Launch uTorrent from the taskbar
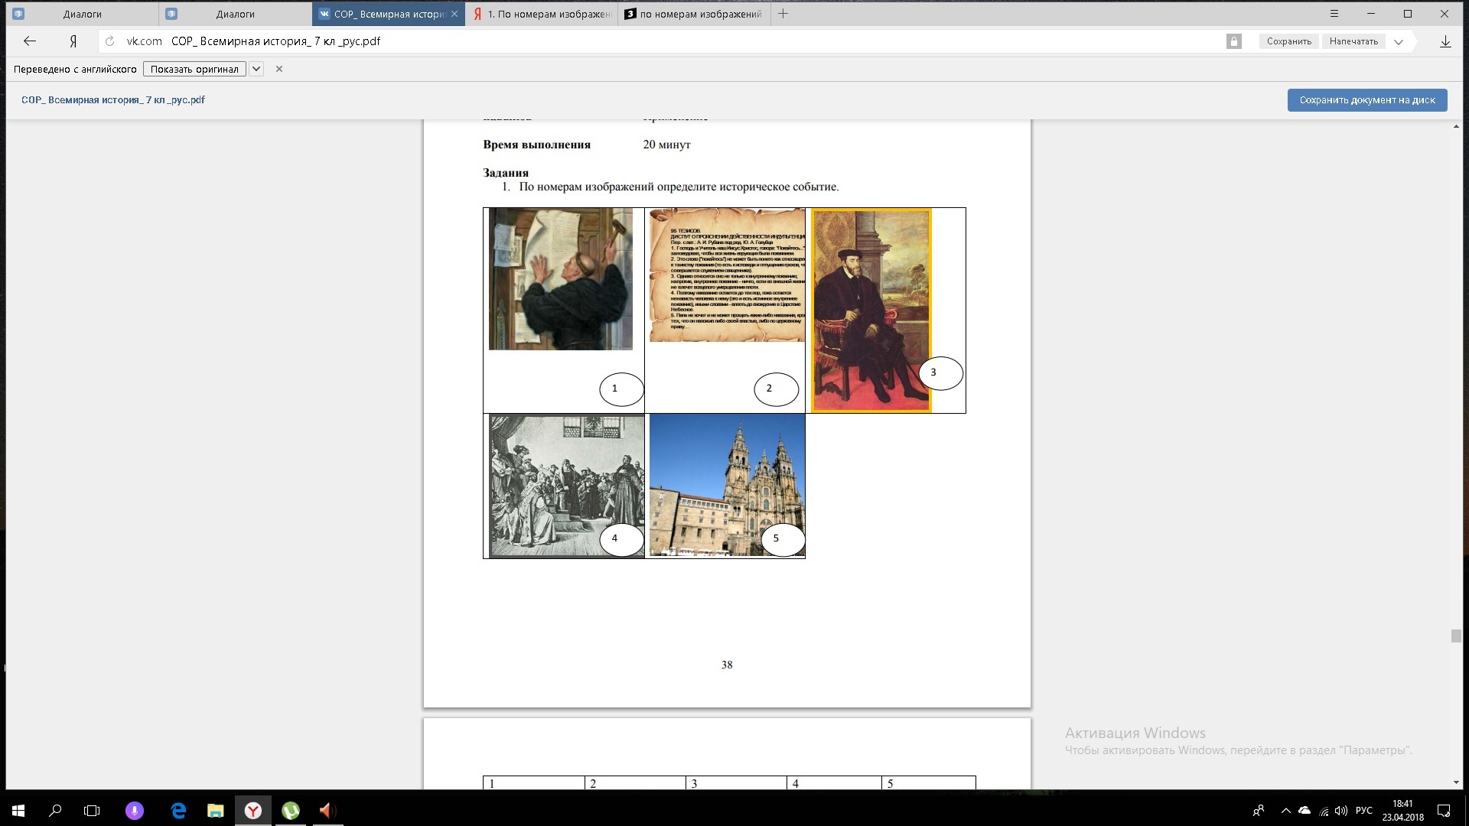Screen dimensions: 1469x826 (291, 811)
